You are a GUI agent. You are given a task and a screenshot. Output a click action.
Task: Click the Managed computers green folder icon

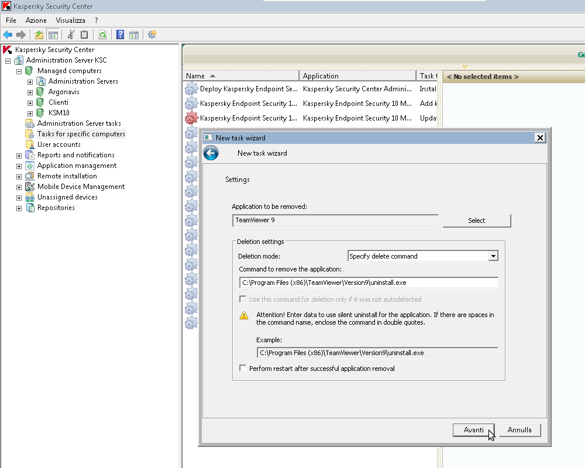pyautogui.click(x=29, y=71)
